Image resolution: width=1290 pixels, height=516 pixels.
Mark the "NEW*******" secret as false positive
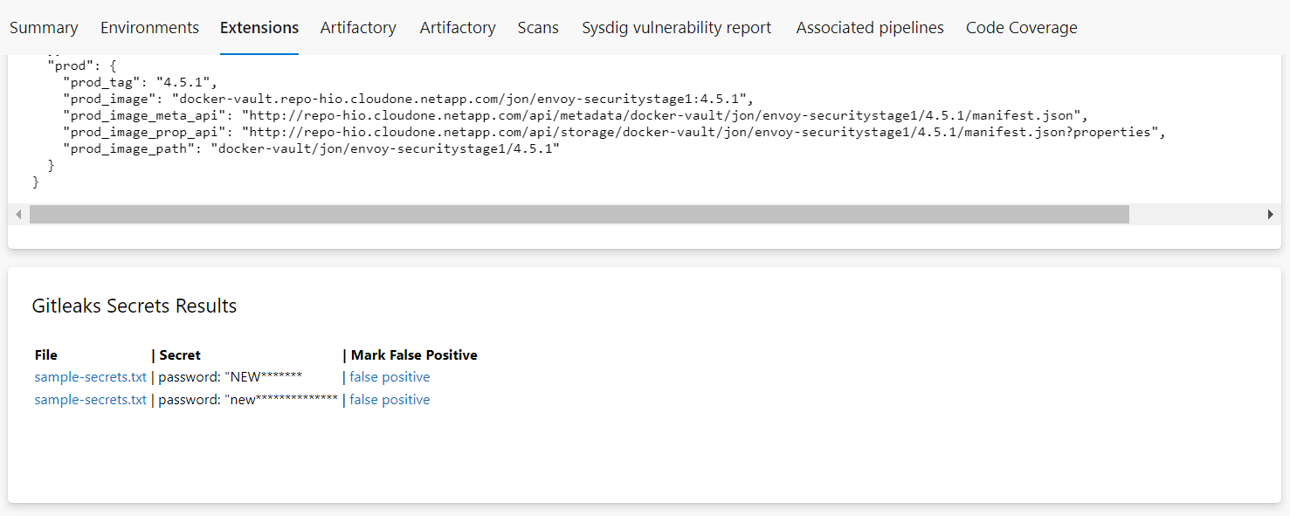click(x=390, y=377)
